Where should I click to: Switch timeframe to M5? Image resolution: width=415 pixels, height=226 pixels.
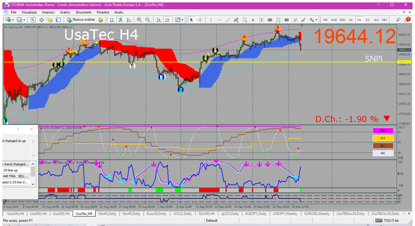point(326,20)
